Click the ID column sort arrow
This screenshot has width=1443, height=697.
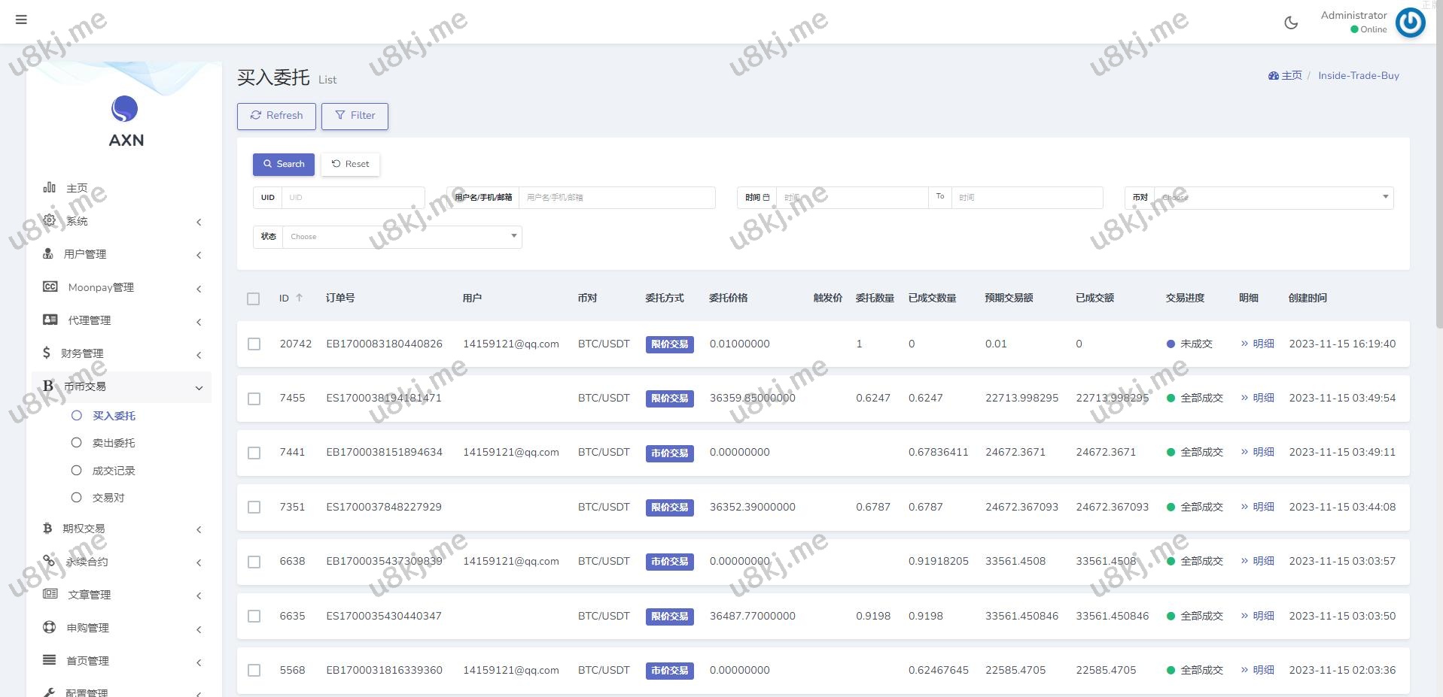[x=300, y=298]
